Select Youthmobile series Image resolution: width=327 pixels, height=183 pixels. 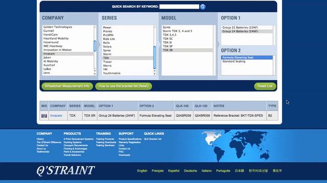coord(112,73)
